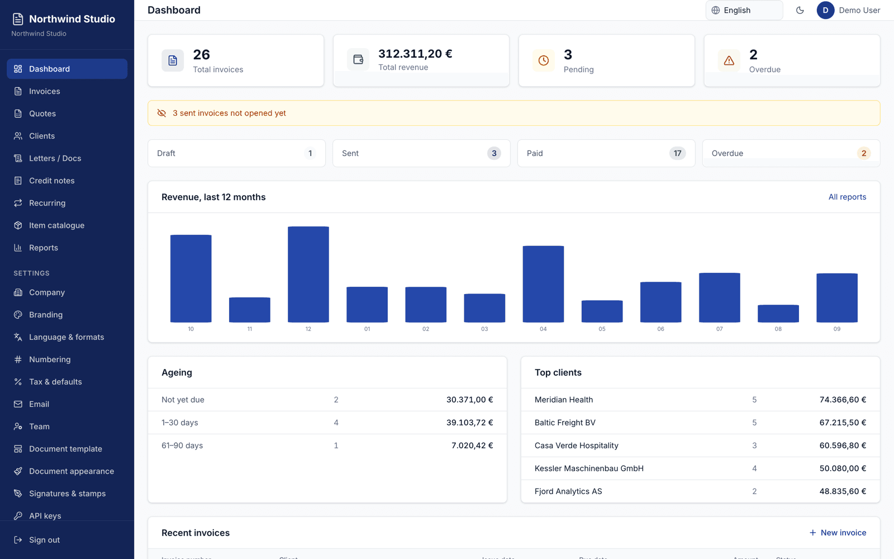Click the Credit notes icon in sidebar
Screen dimensions: 894x559
[x=18, y=181]
